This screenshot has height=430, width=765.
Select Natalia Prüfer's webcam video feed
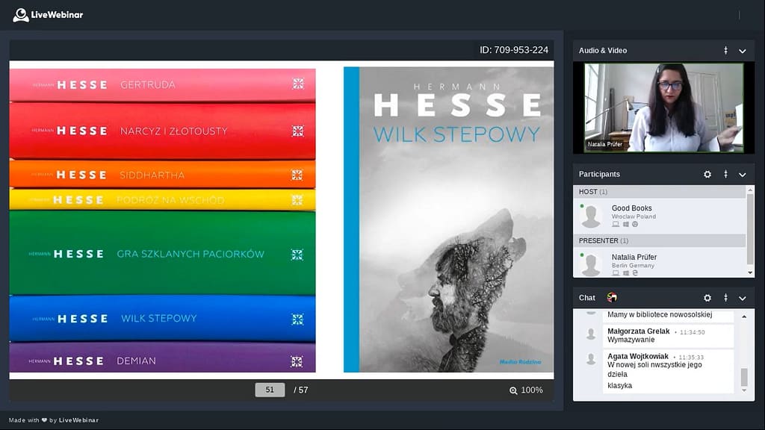pyautogui.click(x=663, y=107)
